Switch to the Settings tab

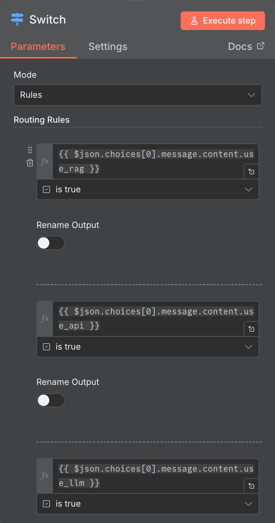[107, 47]
